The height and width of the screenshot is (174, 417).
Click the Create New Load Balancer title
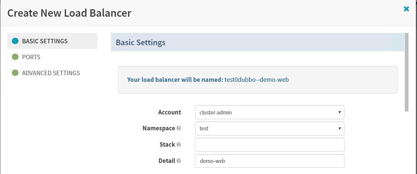69,13
